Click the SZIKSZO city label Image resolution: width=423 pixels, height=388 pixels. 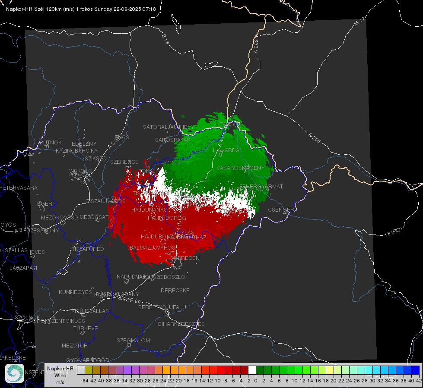(96, 159)
